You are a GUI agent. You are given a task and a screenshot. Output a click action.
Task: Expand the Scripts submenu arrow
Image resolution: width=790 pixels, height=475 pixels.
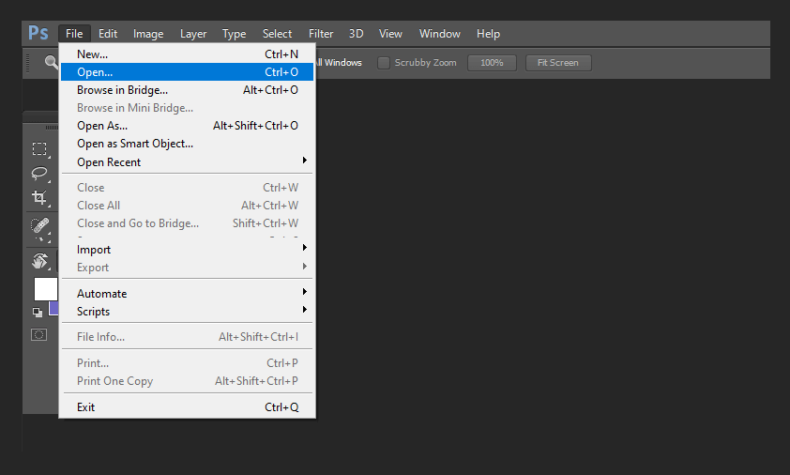pos(304,310)
